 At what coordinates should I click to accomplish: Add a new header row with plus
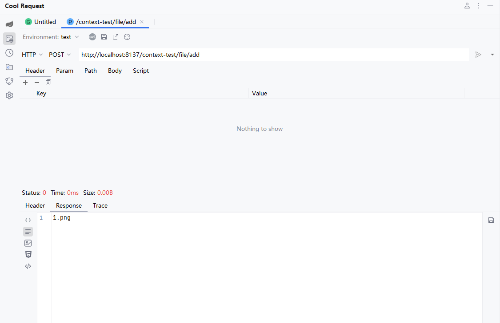click(25, 83)
